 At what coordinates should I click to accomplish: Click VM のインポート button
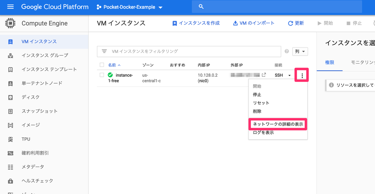(x=254, y=23)
